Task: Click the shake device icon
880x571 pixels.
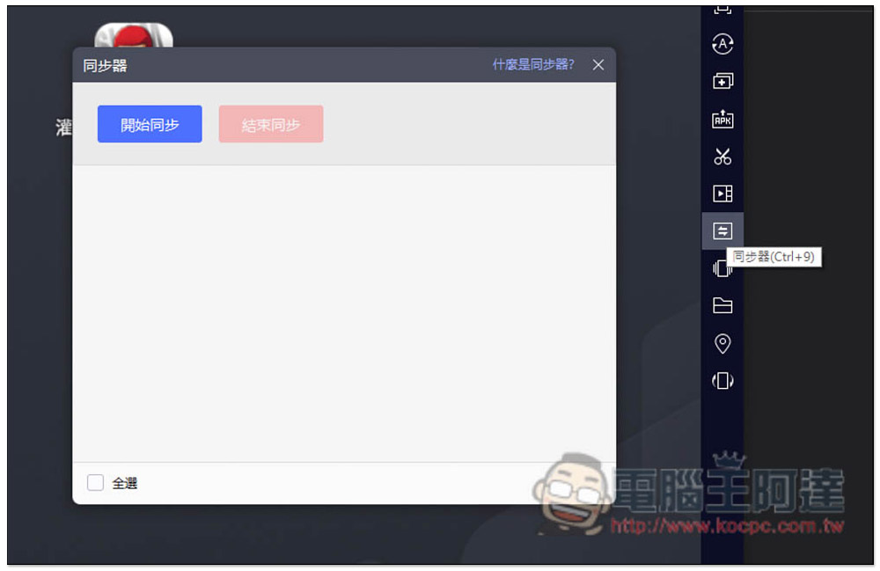Action: (x=722, y=268)
